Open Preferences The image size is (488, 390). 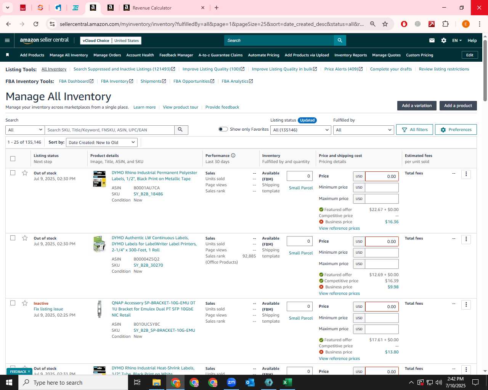coord(456,129)
